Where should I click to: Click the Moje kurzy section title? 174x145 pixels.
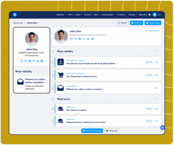click(64, 99)
